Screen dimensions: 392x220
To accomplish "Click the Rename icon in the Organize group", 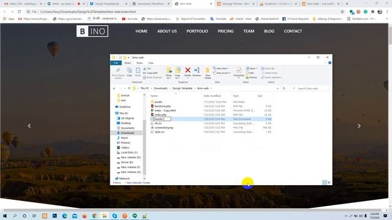I will tap(197, 70).
